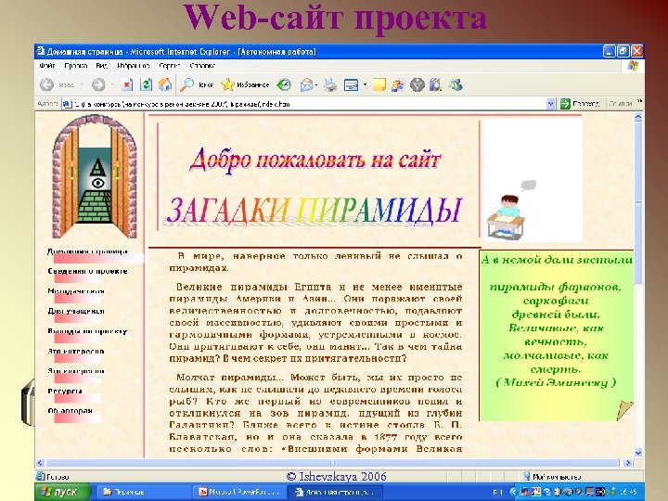Open the Ресурсы site link
This screenshot has width=668, height=501.
(x=65, y=392)
